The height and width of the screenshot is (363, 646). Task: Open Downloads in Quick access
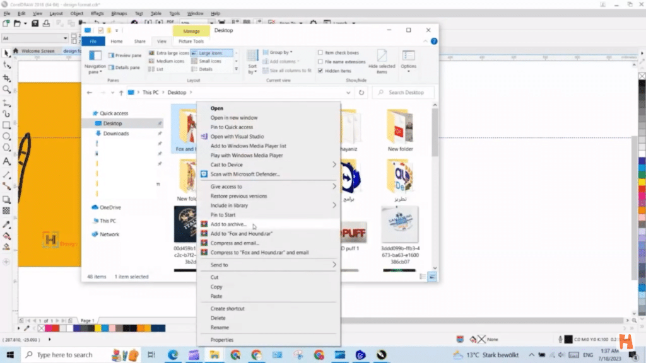(x=116, y=134)
